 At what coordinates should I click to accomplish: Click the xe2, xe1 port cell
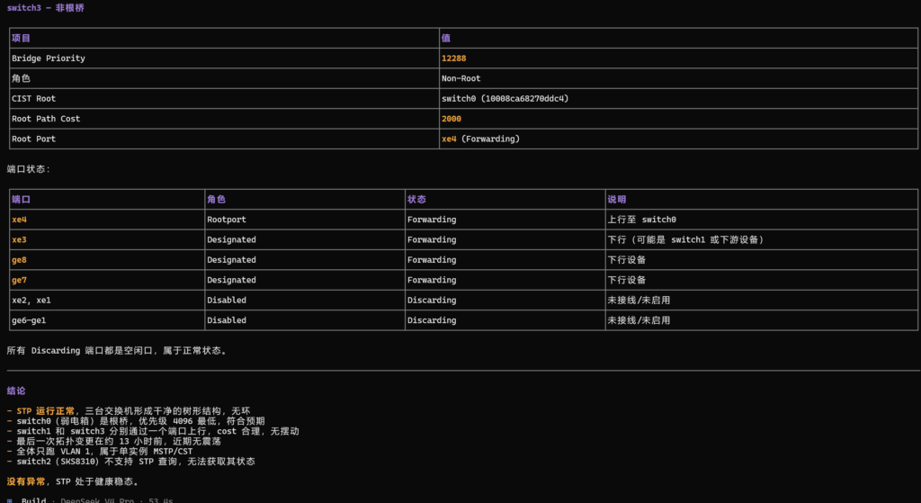[x=107, y=301]
